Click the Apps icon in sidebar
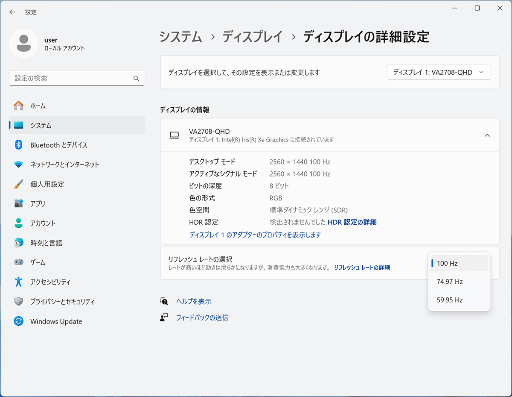The height and width of the screenshot is (397, 512). click(x=18, y=203)
